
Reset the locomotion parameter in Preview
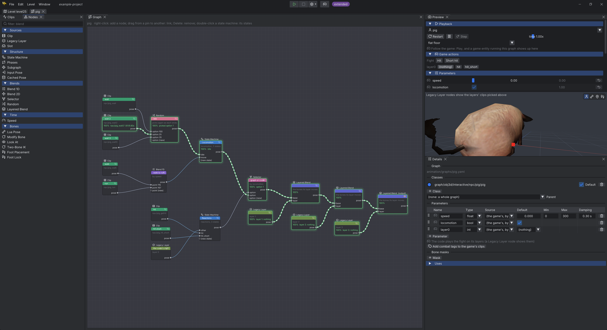tap(599, 87)
